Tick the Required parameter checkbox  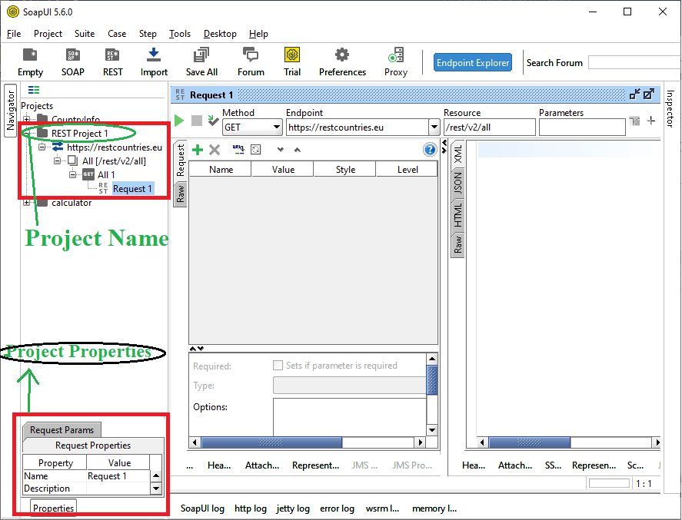pyautogui.click(x=278, y=365)
